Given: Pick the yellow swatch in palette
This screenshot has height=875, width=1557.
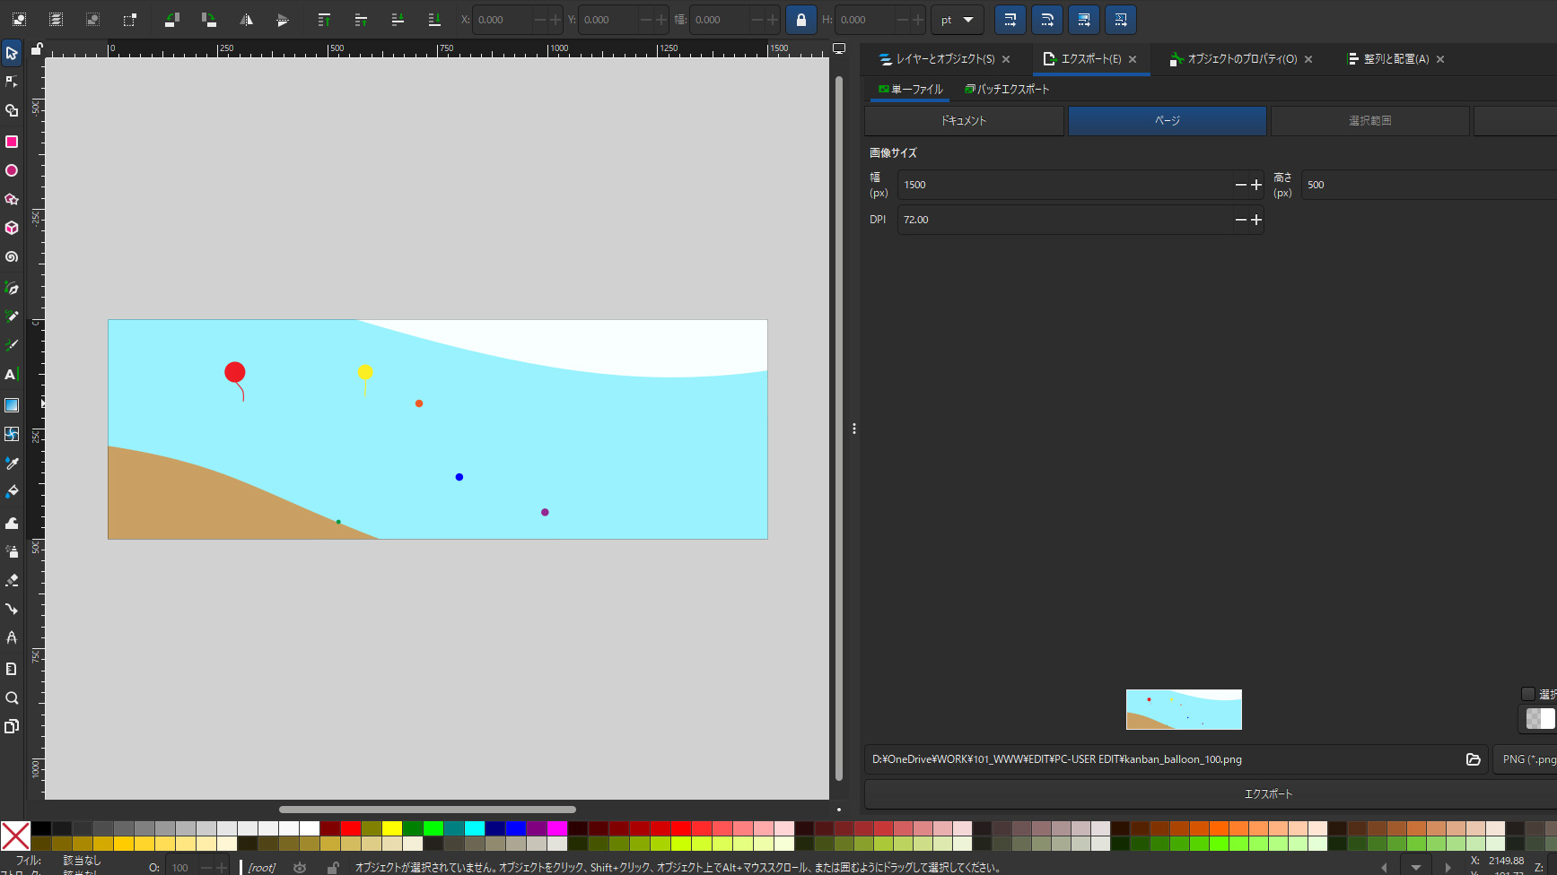Looking at the screenshot, I should (392, 828).
